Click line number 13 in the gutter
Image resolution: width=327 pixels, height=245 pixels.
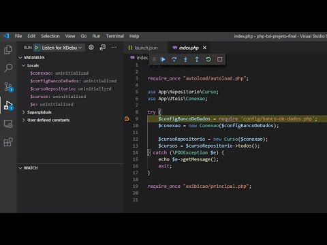(136, 146)
